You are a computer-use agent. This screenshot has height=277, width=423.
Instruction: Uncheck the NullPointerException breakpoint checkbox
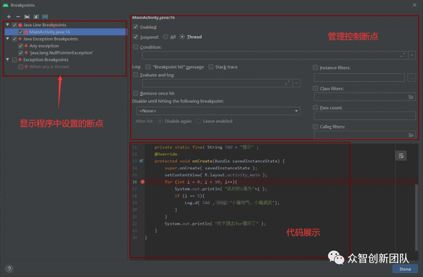click(x=21, y=53)
